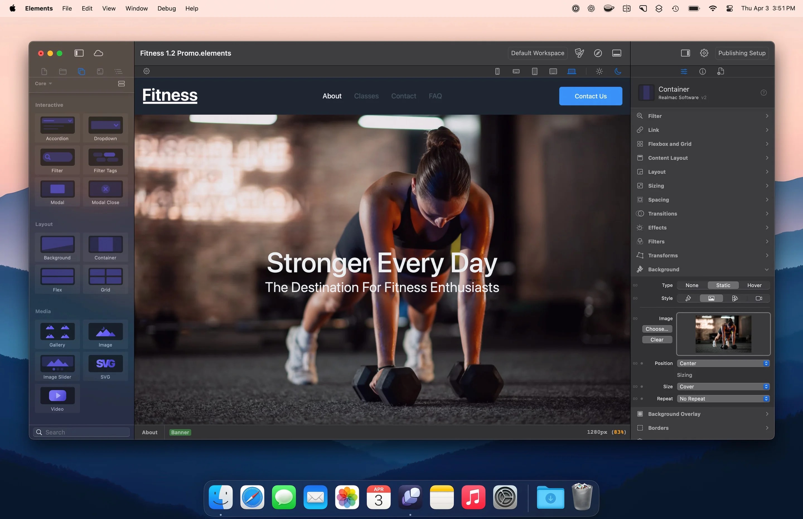Insert the SVG component

pos(105,367)
